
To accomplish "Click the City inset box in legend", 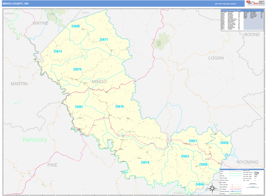I will coord(256,175).
